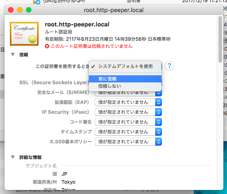
Task: Pick システムデフォルトを使用 menu option
Action: 125,66
